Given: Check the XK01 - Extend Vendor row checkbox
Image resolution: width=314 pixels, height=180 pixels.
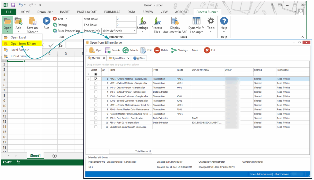Looking at the screenshot, I should [96, 92].
